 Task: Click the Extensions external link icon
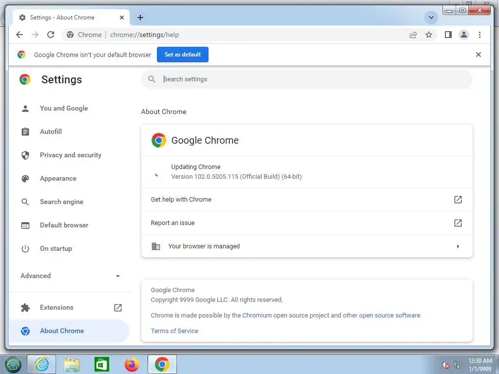118,308
